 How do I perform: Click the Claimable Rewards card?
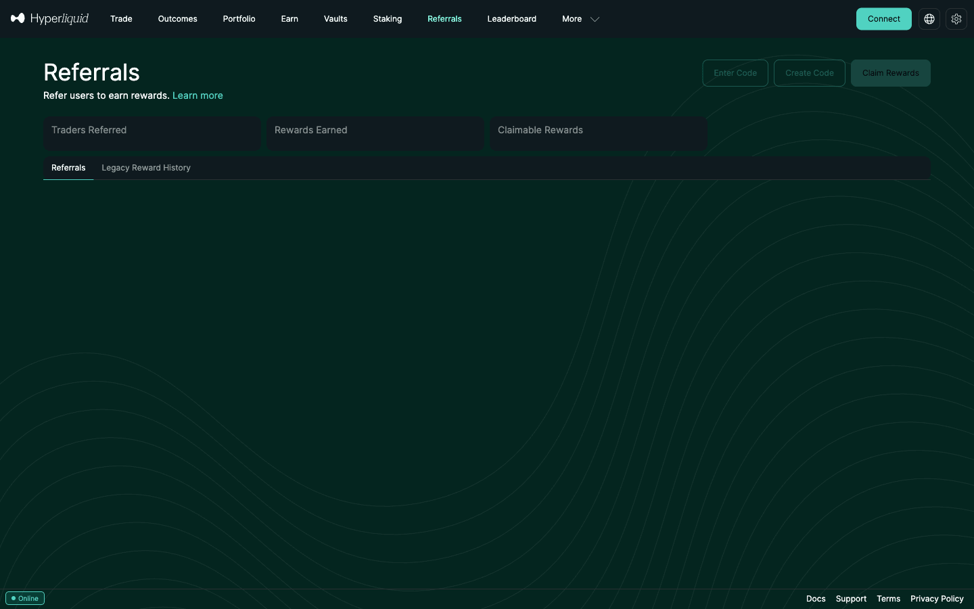click(x=599, y=133)
